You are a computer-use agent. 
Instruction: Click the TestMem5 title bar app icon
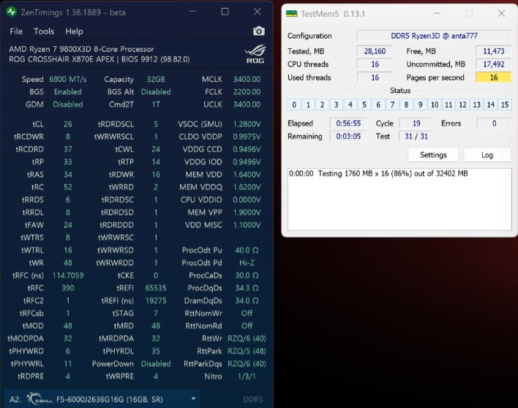(291, 14)
